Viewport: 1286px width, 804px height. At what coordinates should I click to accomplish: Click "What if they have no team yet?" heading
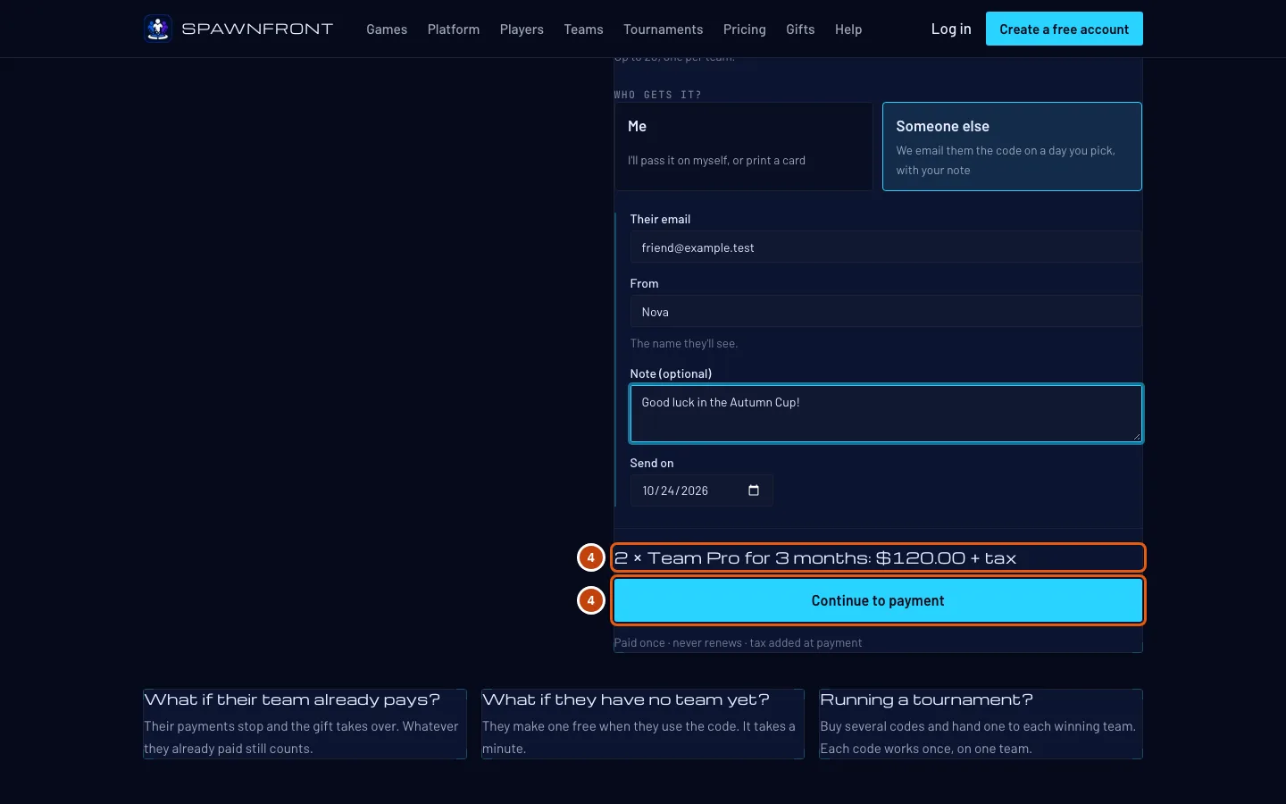point(625,699)
